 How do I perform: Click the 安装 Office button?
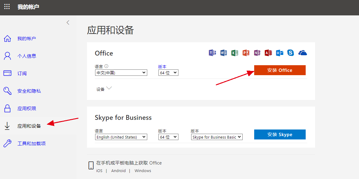[x=280, y=70]
